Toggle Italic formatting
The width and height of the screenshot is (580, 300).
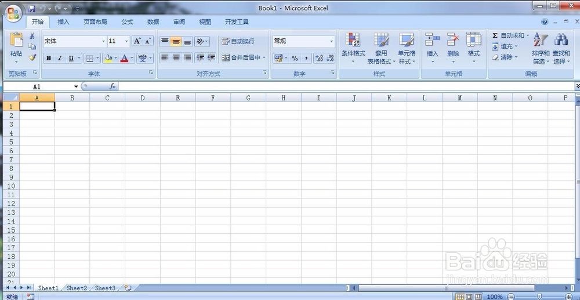[60, 58]
